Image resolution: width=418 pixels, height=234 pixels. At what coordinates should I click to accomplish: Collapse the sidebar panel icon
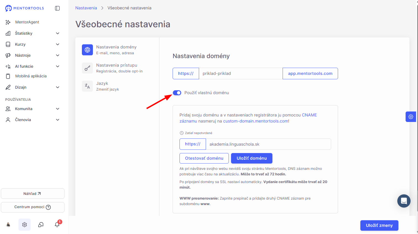(x=57, y=8)
